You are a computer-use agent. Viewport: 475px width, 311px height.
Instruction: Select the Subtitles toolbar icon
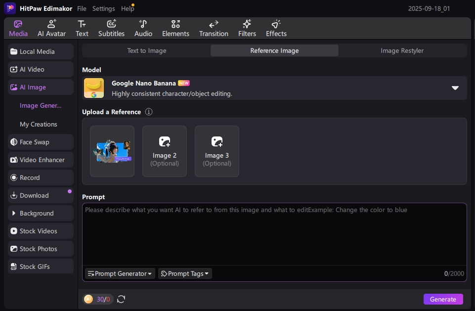click(x=111, y=28)
